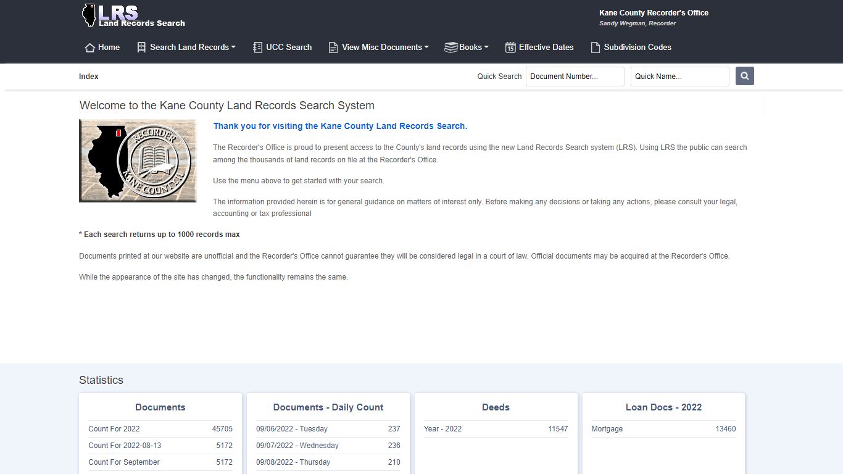The height and width of the screenshot is (474, 843).
Task: Click the 1000 records max notice
Action: click(x=159, y=235)
